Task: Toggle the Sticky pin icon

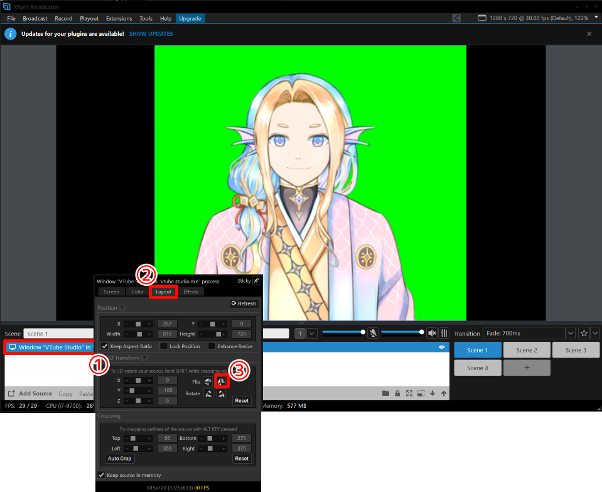Action: 256,281
